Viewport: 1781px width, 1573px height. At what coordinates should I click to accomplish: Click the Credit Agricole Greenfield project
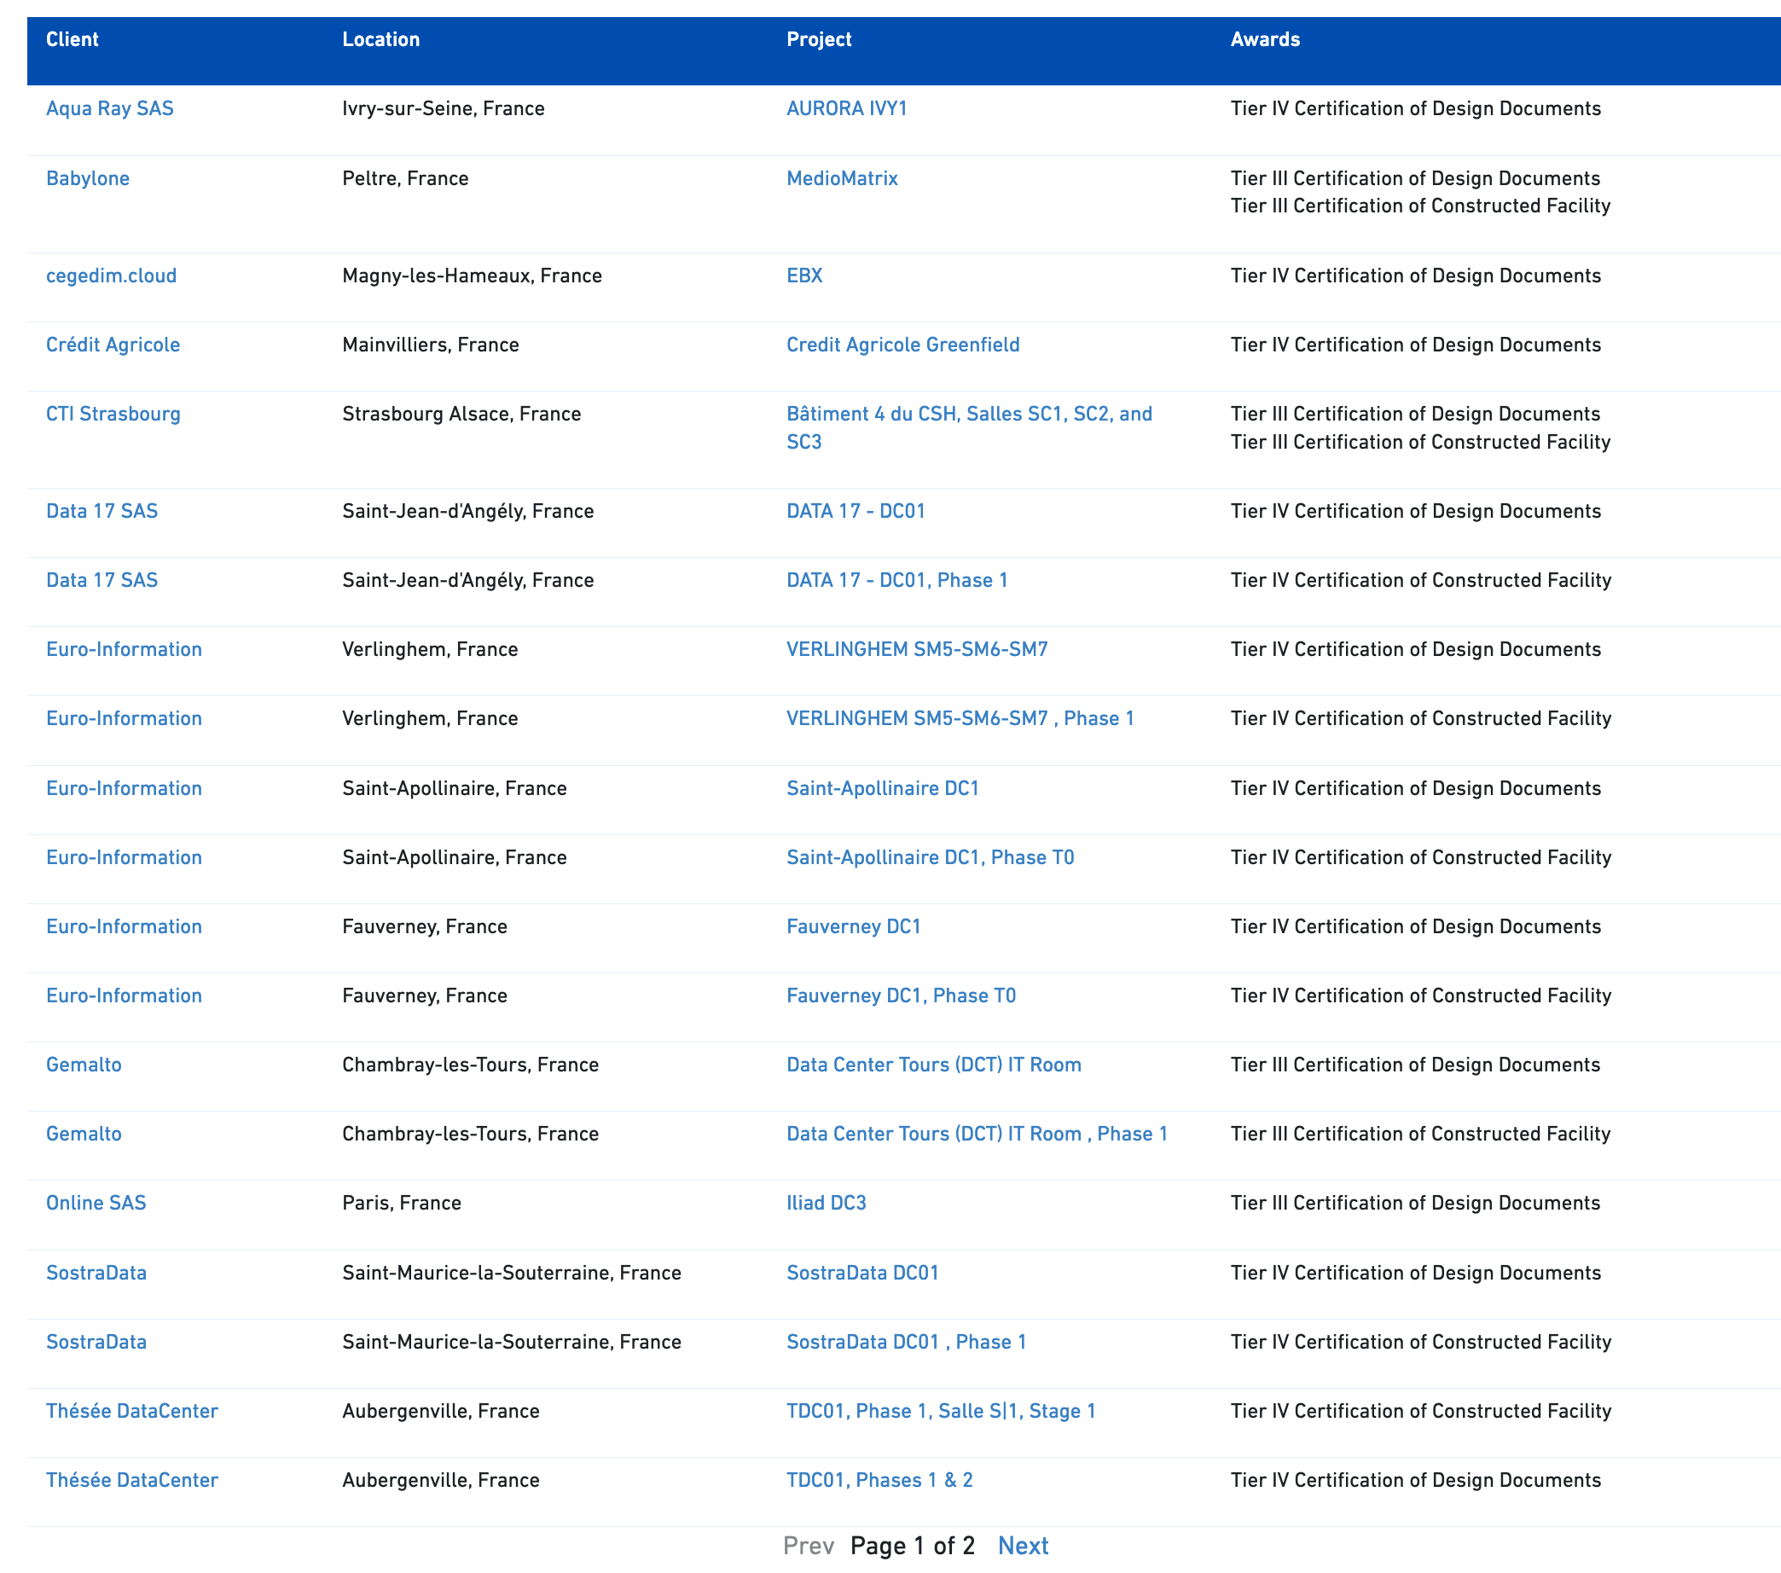902,345
